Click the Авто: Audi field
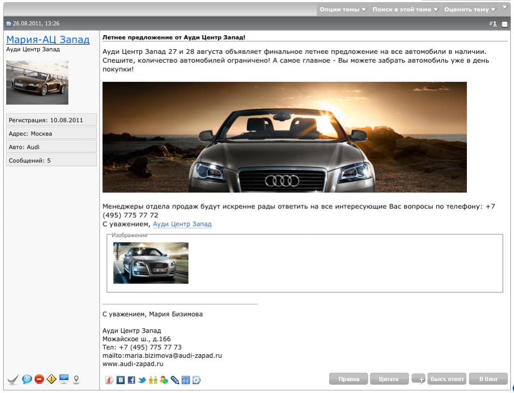Screen dimensions: 514x393 tap(51, 147)
